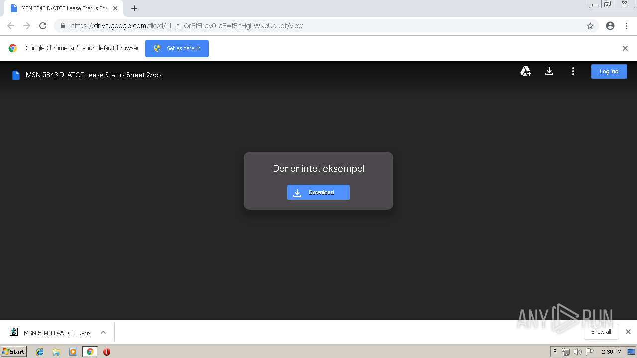Open the media player taskbar icon
Screen dimensions: 637x358
click(x=73, y=352)
